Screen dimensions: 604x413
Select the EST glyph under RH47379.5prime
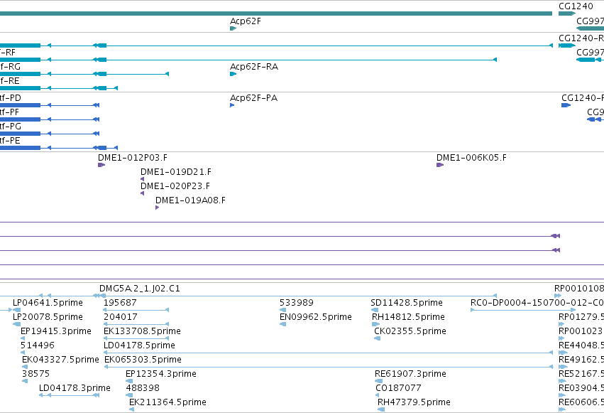click(x=381, y=409)
